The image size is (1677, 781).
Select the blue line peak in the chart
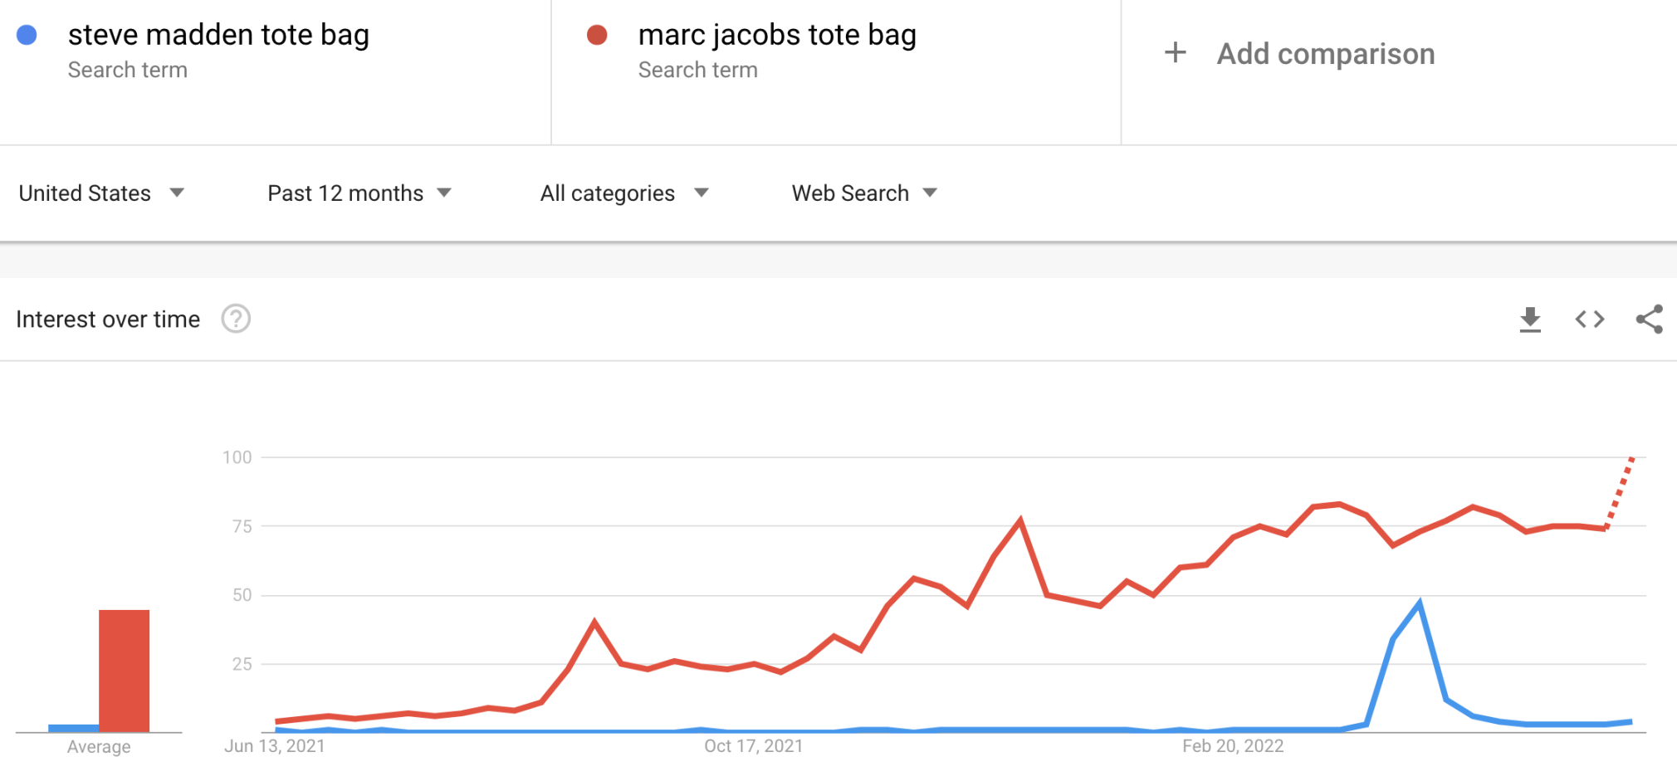coord(1420,603)
